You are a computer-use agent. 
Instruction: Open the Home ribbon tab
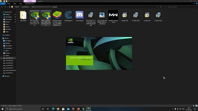click(x=9, y=4)
